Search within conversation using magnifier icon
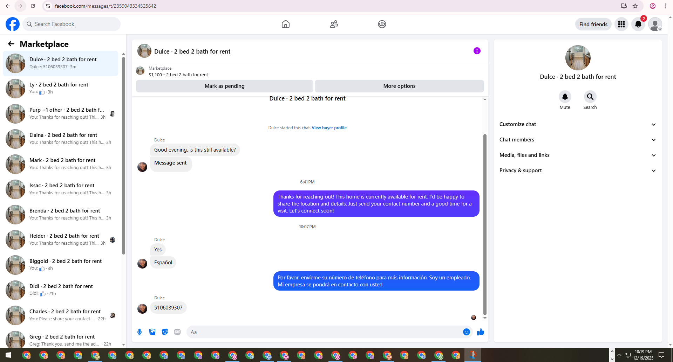673x362 pixels. [x=590, y=97]
